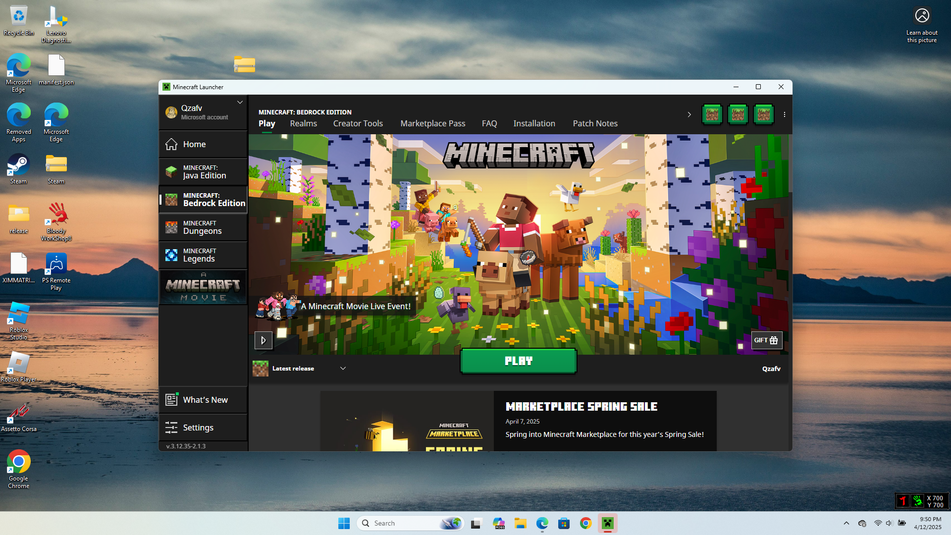The height and width of the screenshot is (535, 951).
Task: Select Assetto Corsa desktop shortcut
Action: (19, 417)
